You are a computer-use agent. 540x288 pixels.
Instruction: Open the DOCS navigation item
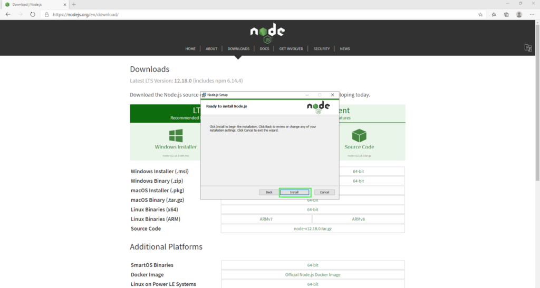[x=264, y=48]
